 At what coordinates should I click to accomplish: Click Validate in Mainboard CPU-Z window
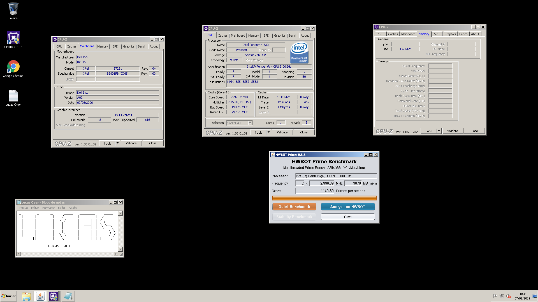(x=131, y=143)
